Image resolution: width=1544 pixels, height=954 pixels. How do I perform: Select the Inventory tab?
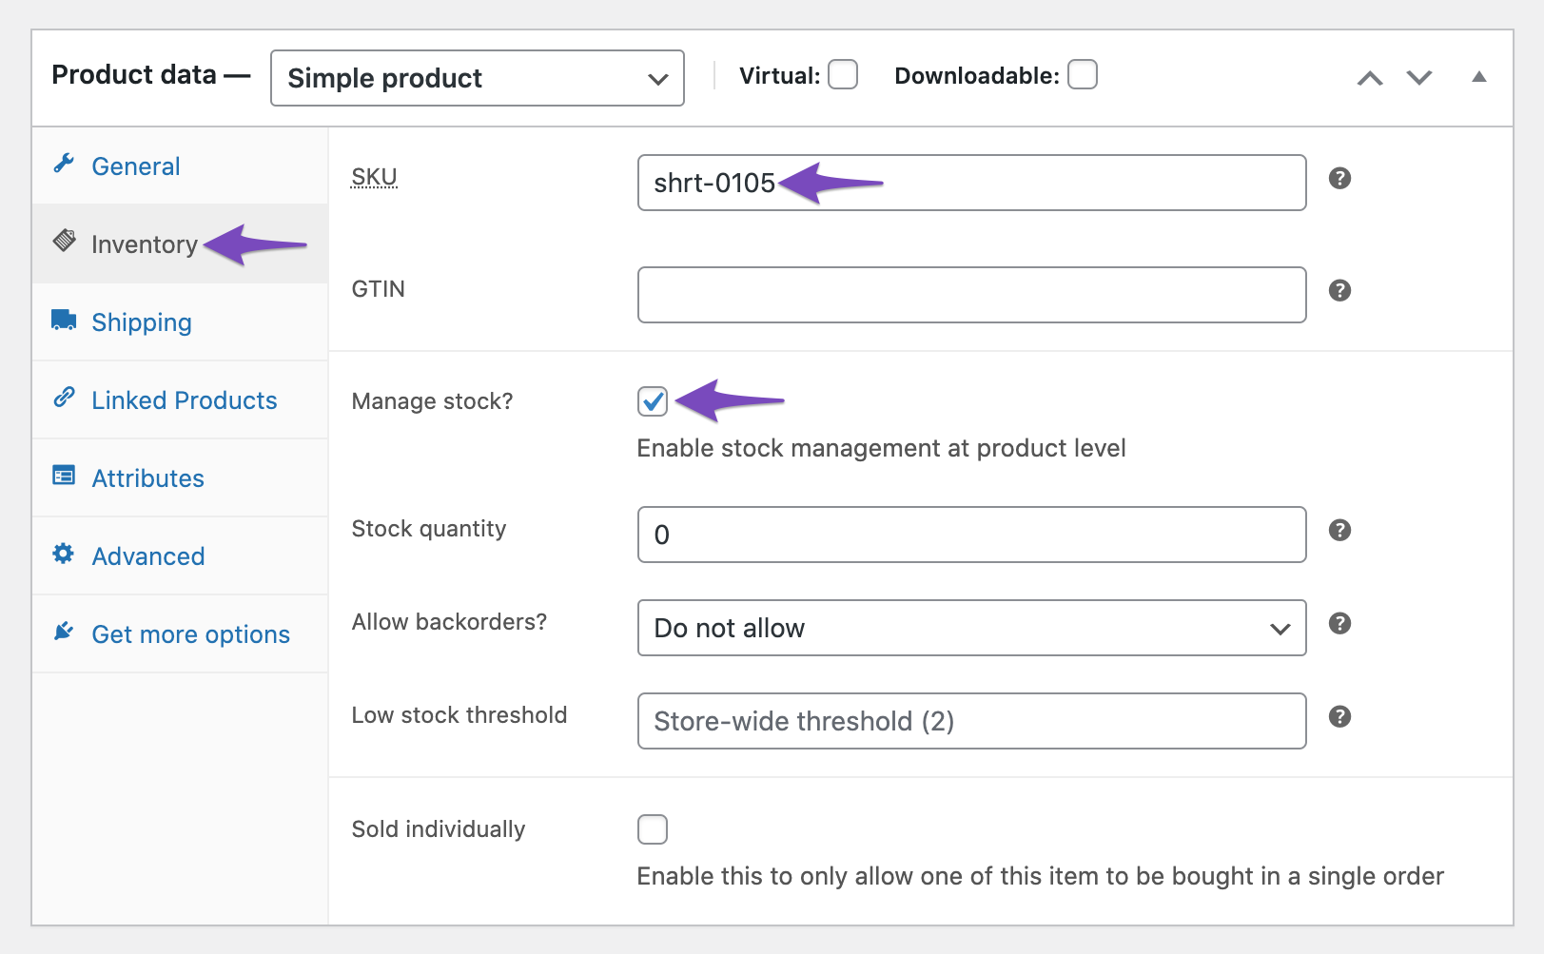180,244
